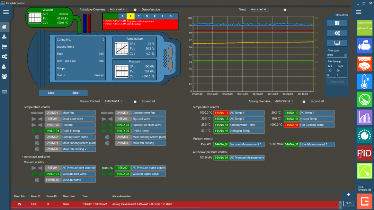Click the 08:55 time field near the alarms
This screenshot has width=374, height=210.
point(349,204)
